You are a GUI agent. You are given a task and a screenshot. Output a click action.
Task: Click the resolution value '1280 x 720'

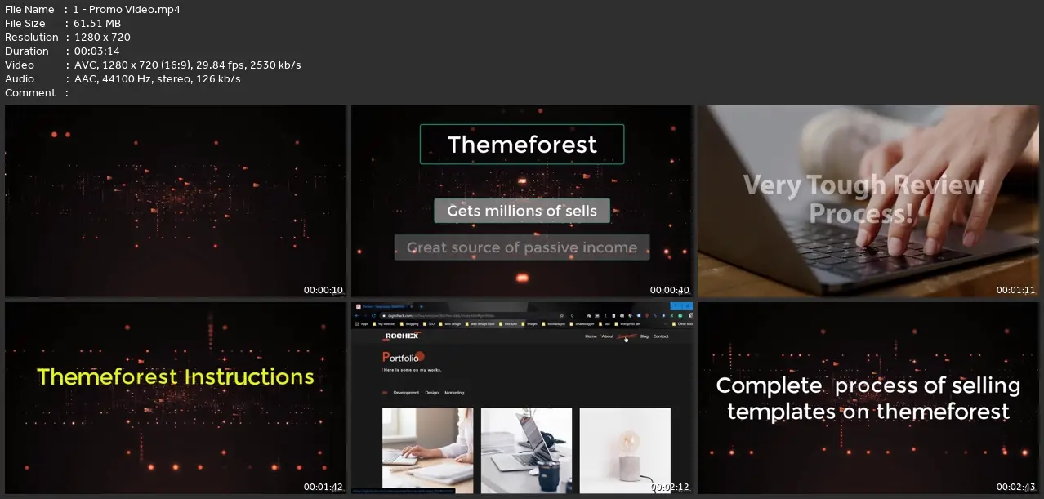(x=102, y=37)
